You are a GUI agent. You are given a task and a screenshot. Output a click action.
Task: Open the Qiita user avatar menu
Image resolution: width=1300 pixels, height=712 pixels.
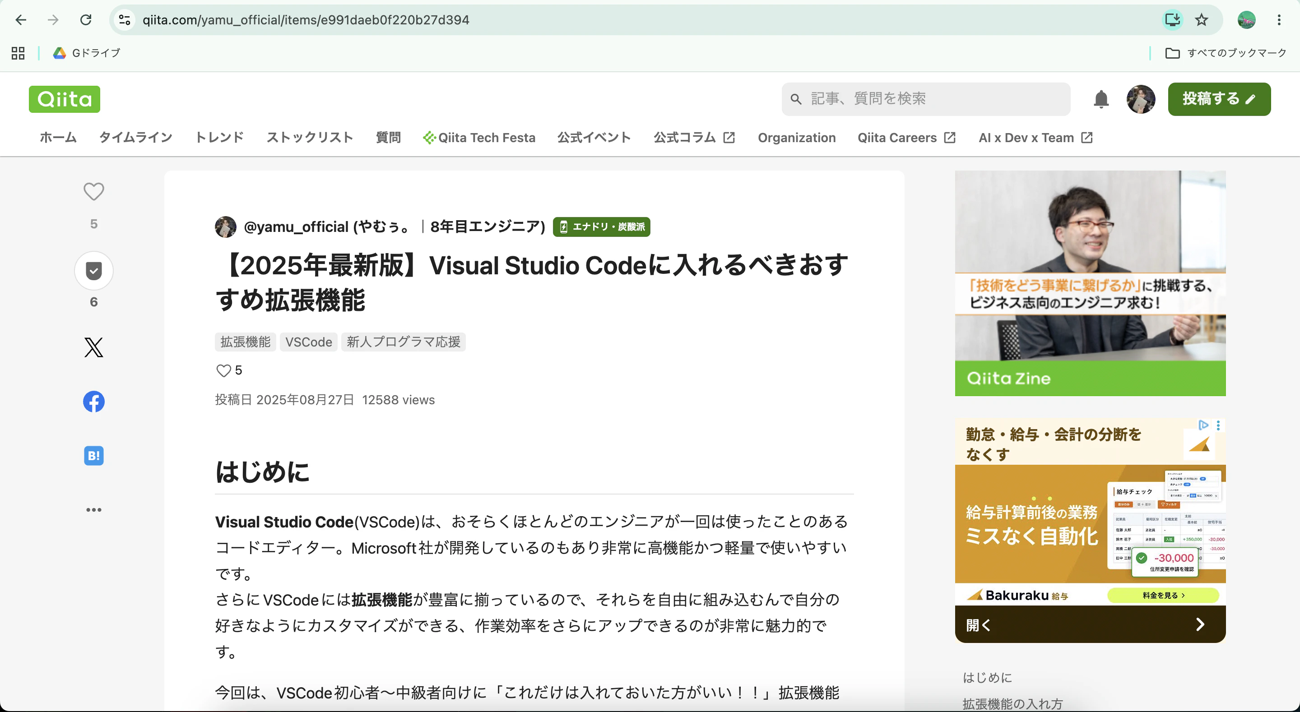pyautogui.click(x=1141, y=99)
